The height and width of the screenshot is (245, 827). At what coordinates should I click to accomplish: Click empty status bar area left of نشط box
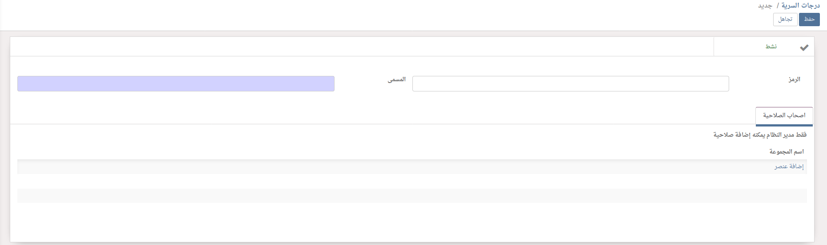coord(356,47)
